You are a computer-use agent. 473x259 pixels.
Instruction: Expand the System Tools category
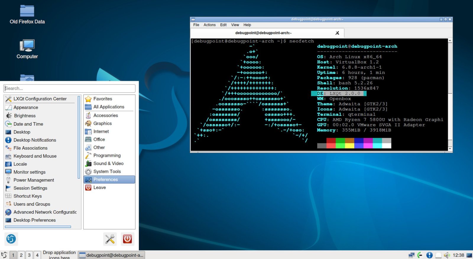107,171
